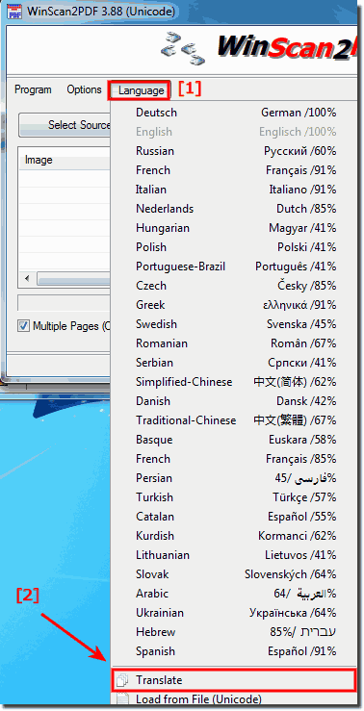Image resolution: width=364 pixels, height=711 pixels.
Task: Choose Deutsch language entry
Action: point(233,113)
